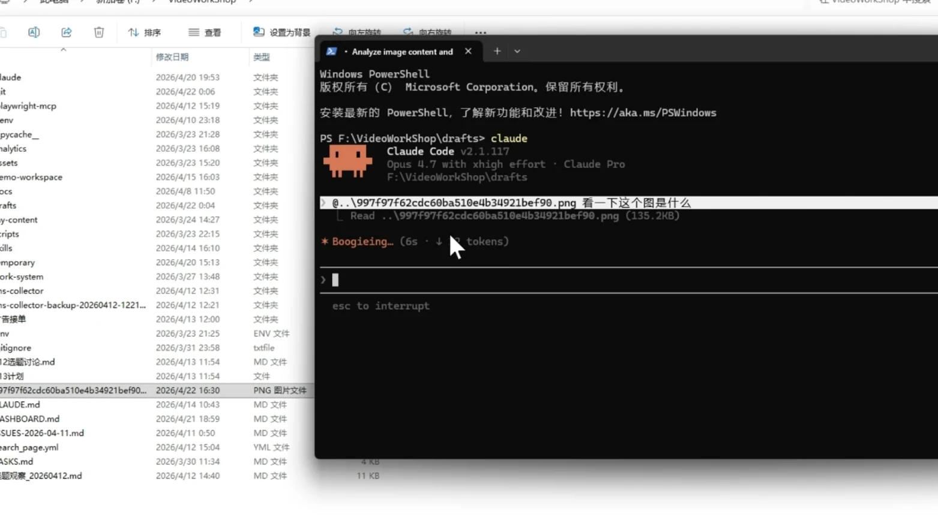Open the 排序 sort menu
The height and width of the screenshot is (523, 938).
[145, 32]
